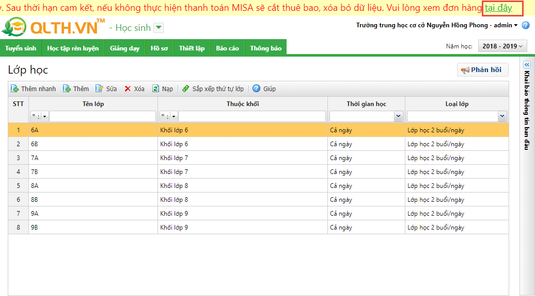Click the Thêm add class icon
535x296 pixels.
coord(67,89)
